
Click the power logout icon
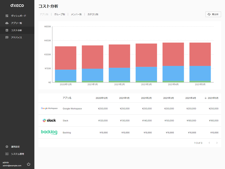click(28, 164)
